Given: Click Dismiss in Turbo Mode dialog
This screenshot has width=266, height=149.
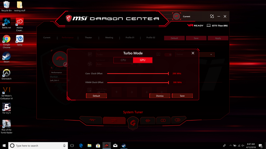Looking at the screenshot, I should click(x=160, y=96).
